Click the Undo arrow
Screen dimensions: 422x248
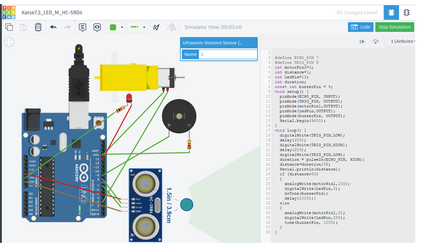pyautogui.click(x=54, y=27)
